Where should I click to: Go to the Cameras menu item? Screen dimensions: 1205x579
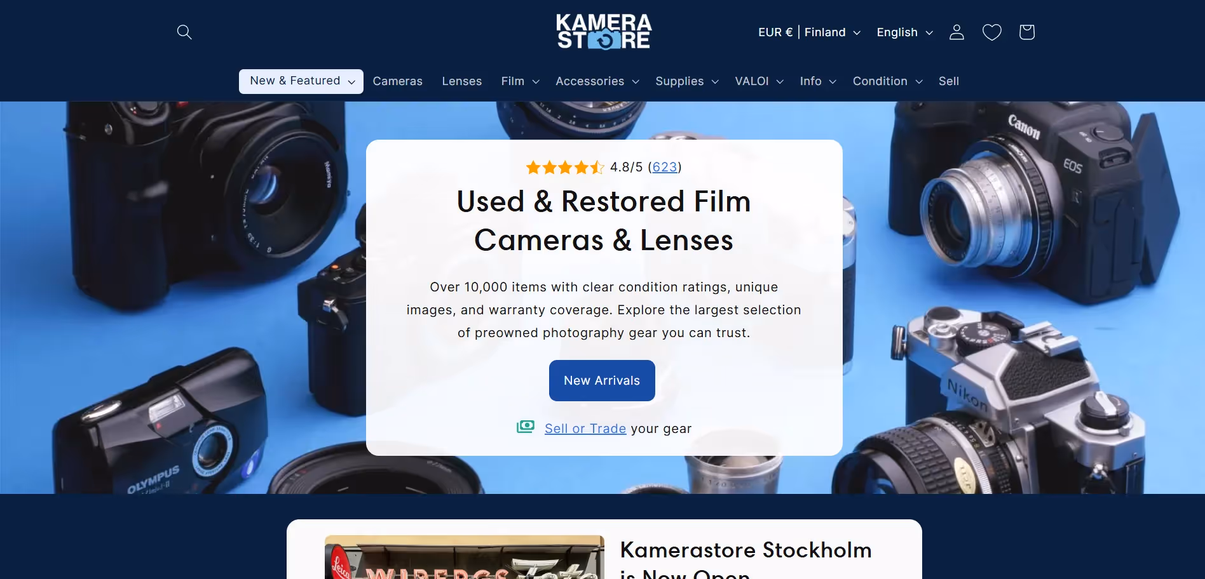pyautogui.click(x=398, y=81)
